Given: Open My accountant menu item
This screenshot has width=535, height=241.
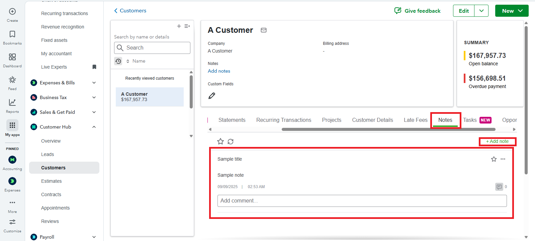Looking at the screenshot, I should [x=57, y=54].
